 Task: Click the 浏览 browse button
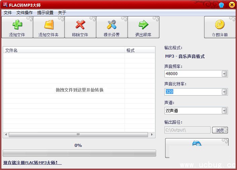point(220,130)
